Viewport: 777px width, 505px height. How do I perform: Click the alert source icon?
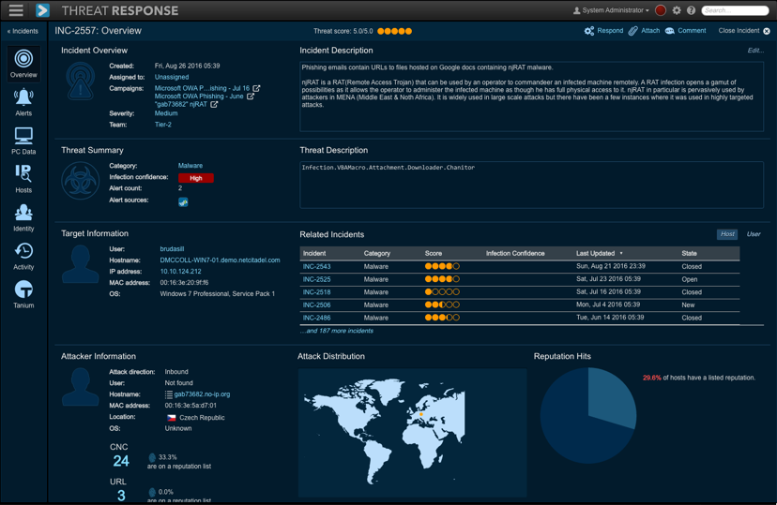click(x=183, y=201)
